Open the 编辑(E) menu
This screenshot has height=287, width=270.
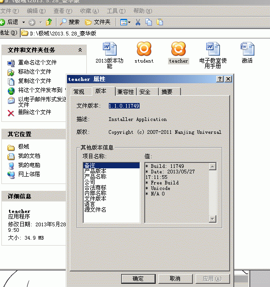tap(36, 11)
